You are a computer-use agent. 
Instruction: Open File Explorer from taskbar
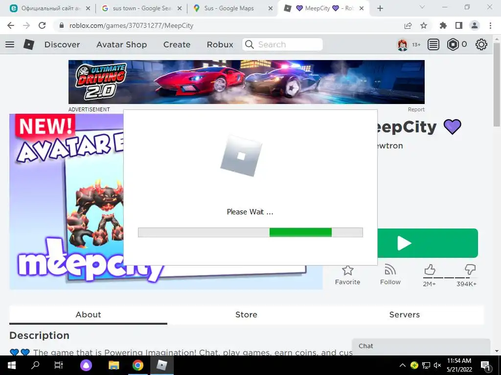pyautogui.click(x=114, y=365)
